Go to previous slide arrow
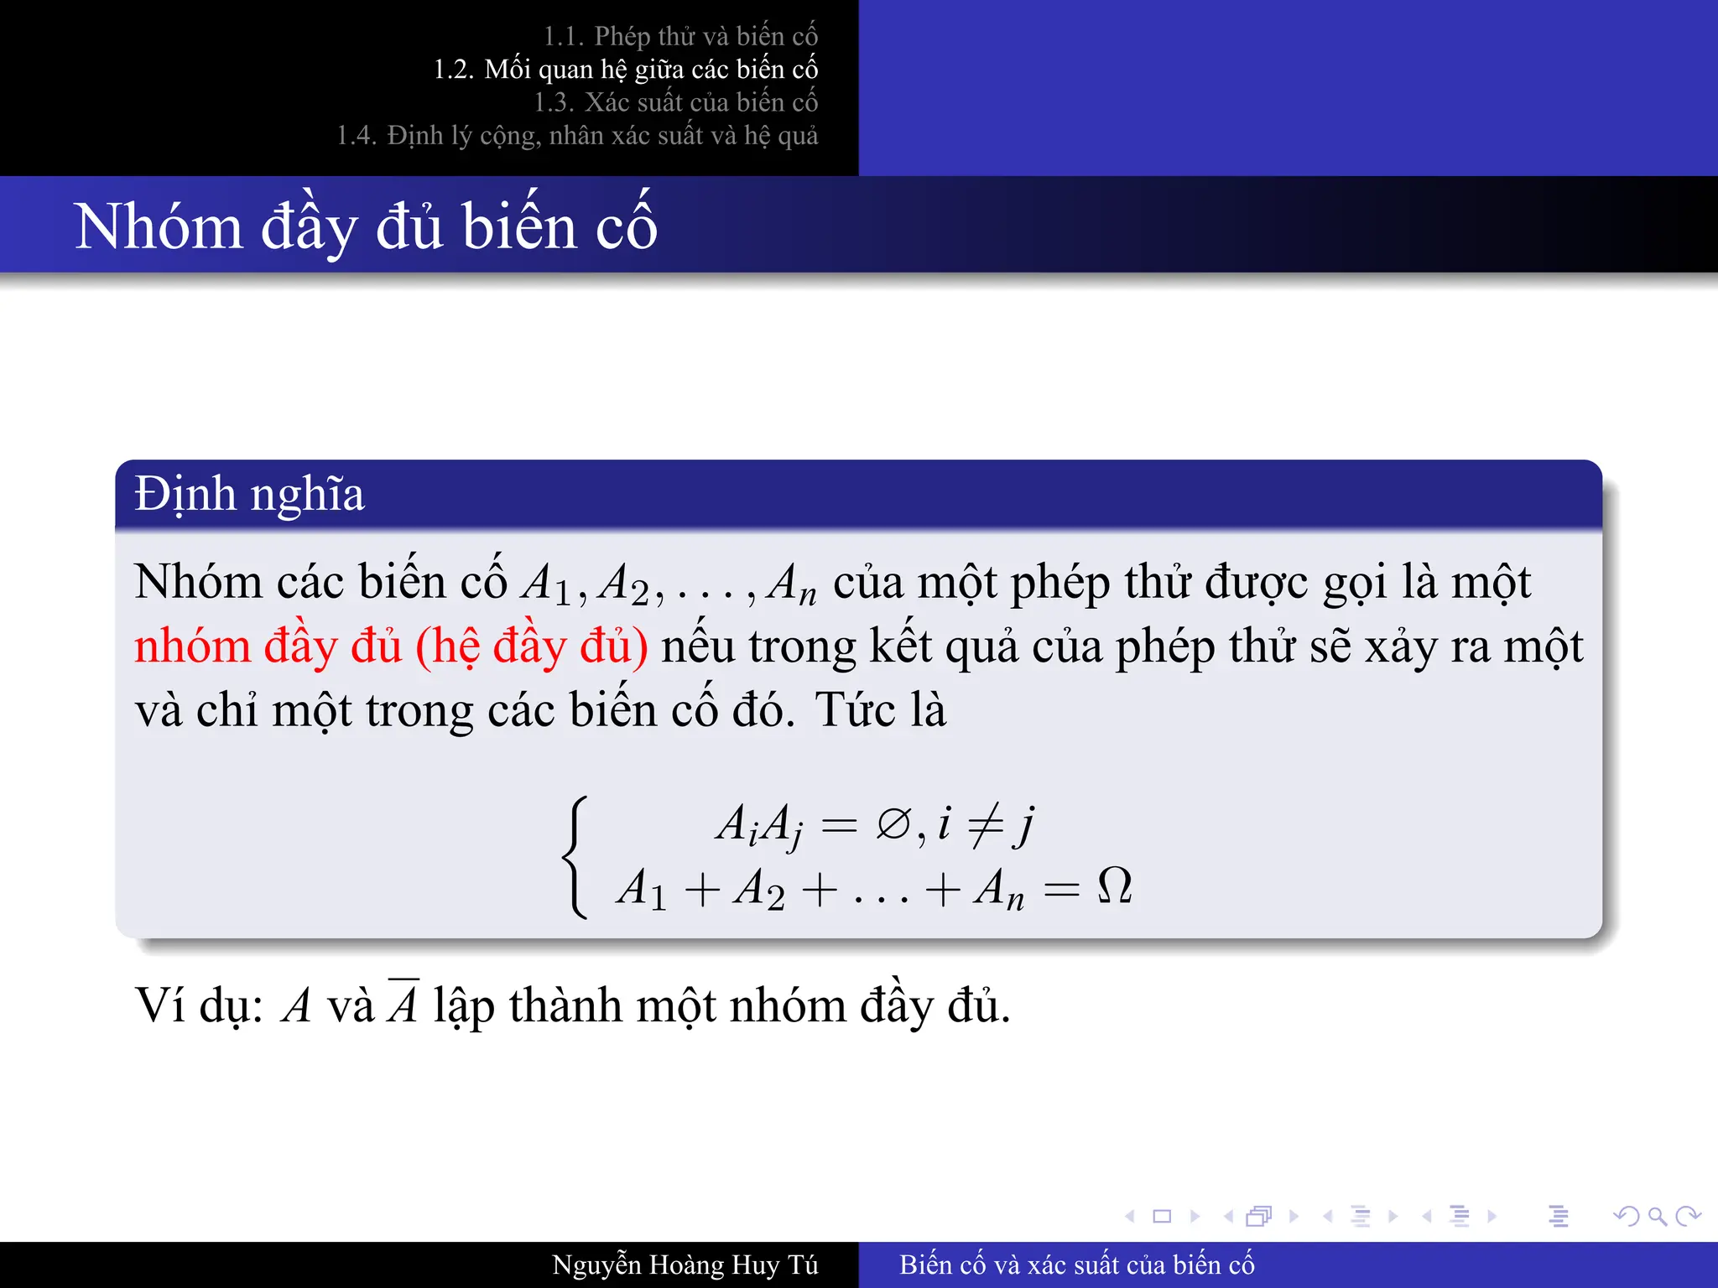The height and width of the screenshot is (1288, 1718). pyautogui.click(x=1130, y=1216)
